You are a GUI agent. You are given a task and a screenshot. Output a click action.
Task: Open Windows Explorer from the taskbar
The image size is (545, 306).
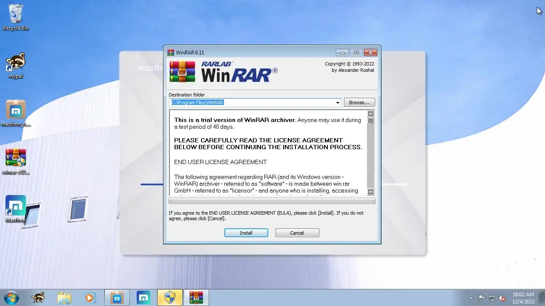click(x=64, y=297)
